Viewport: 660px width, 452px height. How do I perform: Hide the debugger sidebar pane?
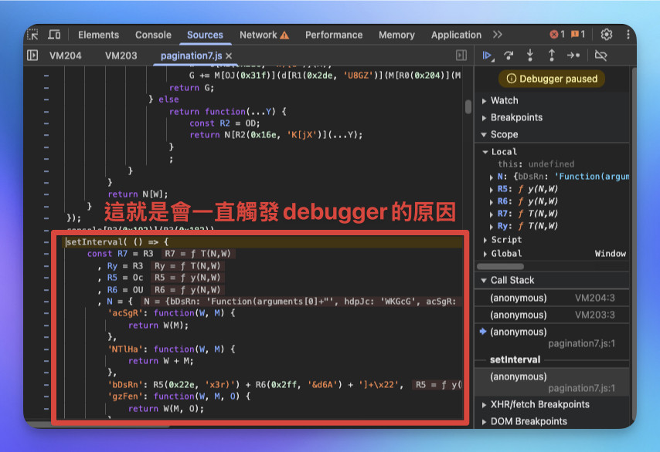pos(461,56)
